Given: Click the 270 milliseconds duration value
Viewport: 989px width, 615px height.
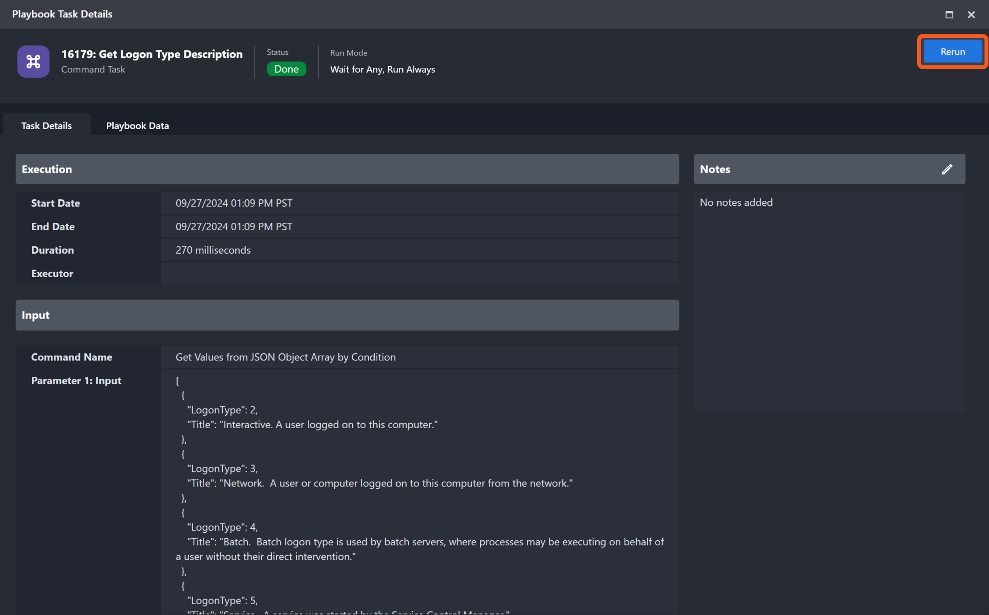Looking at the screenshot, I should tap(213, 250).
